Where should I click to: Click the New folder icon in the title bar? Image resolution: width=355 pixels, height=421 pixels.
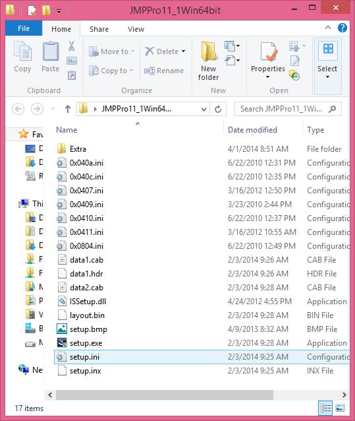point(46,10)
